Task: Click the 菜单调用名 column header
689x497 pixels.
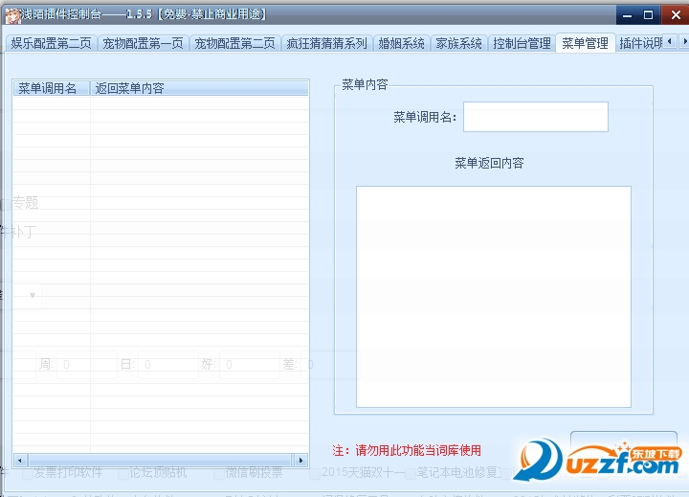Action: coord(52,88)
